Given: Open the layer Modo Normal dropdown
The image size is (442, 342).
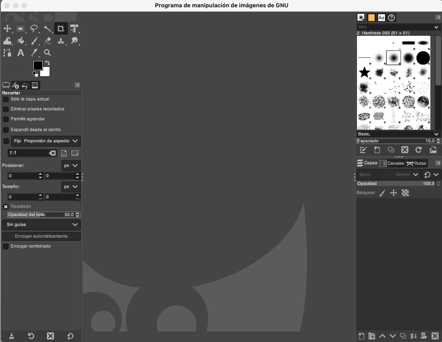Looking at the screenshot, I should click(x=388, y=174).
